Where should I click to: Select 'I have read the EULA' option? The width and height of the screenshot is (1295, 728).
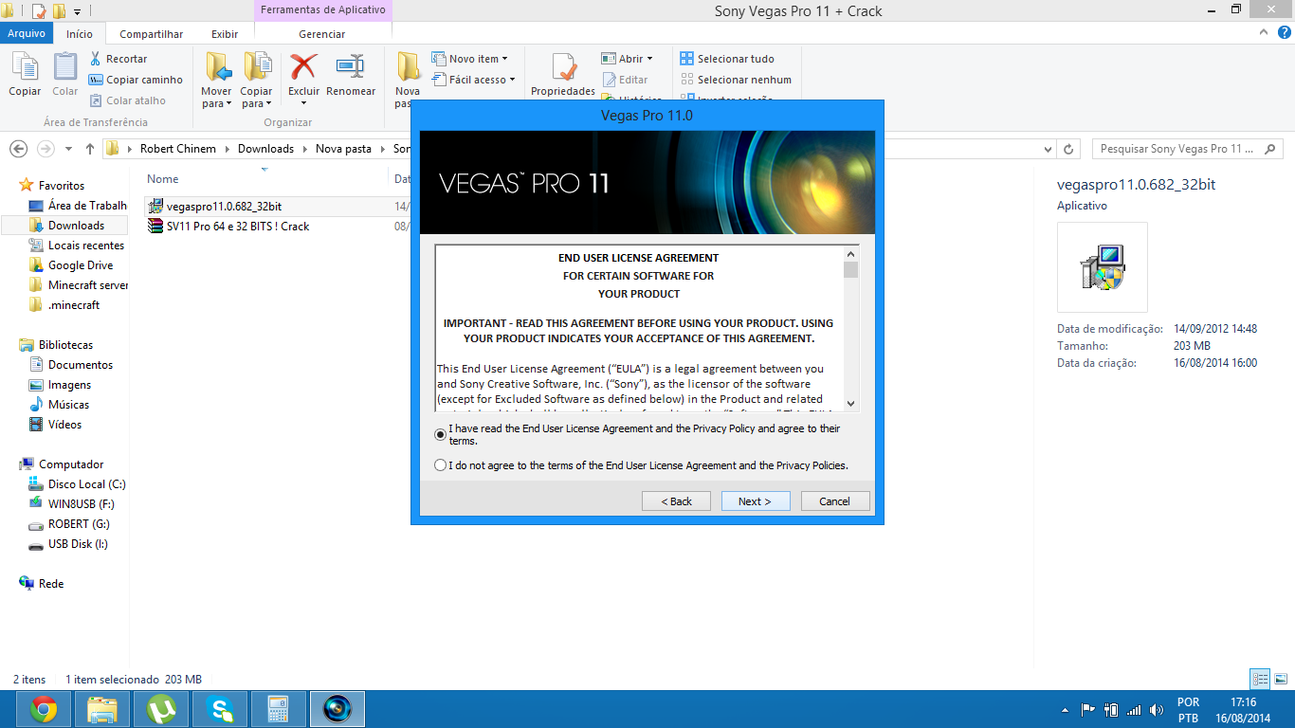440,434
